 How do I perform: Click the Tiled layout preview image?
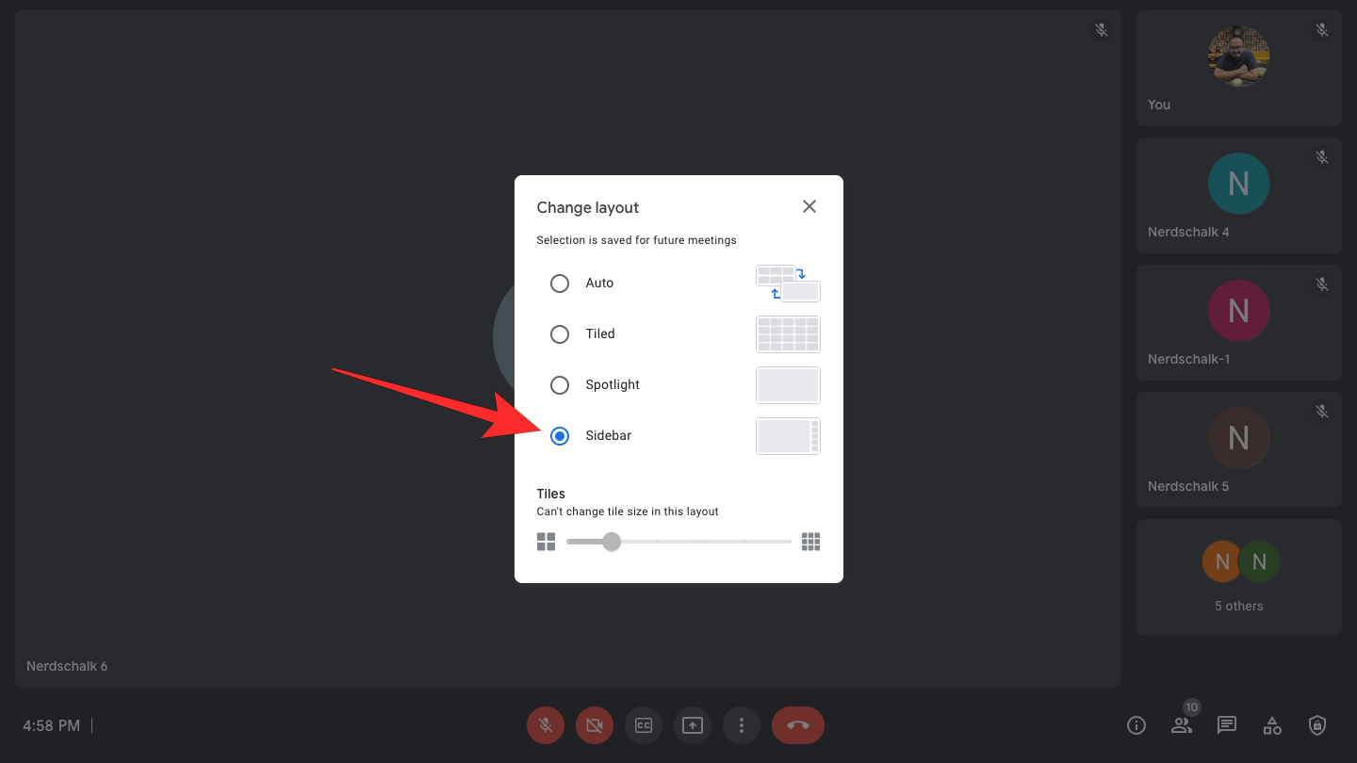[x=788, y=333]
